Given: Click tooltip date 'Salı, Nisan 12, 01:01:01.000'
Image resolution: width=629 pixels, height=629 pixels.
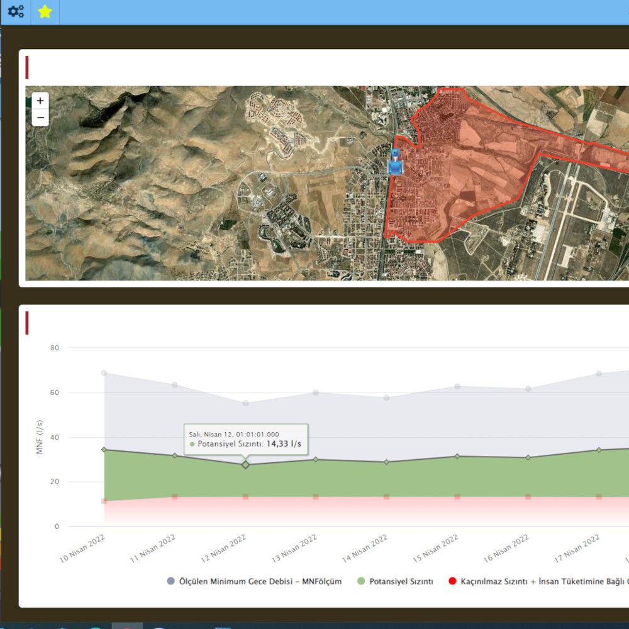Looking at the screenshot, I should pos(234,435).
